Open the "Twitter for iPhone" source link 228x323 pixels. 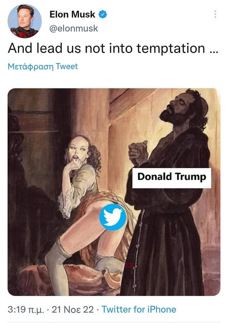(139, 310)
